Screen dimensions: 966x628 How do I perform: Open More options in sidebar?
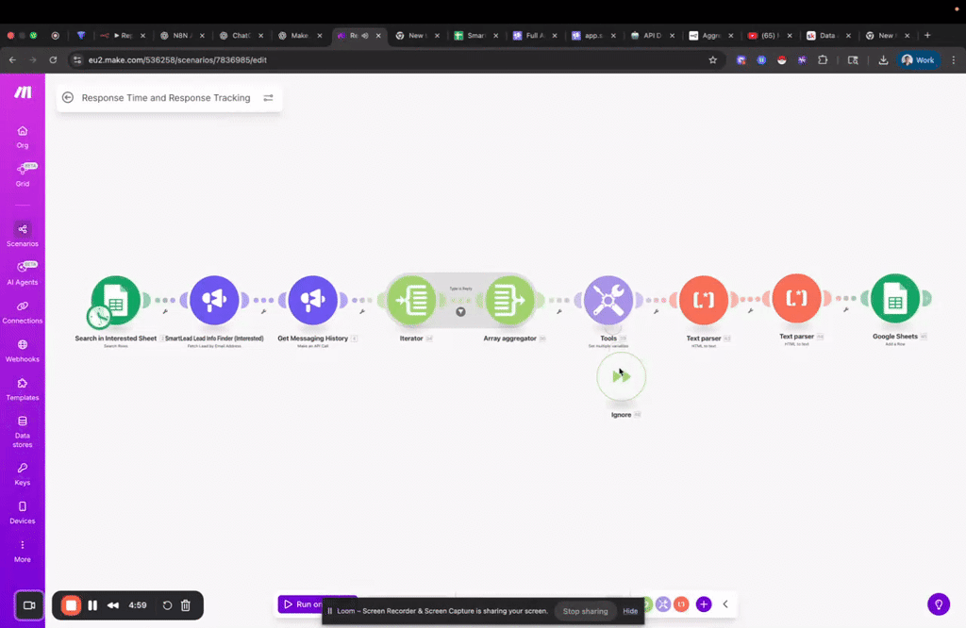tap(23, 551)
